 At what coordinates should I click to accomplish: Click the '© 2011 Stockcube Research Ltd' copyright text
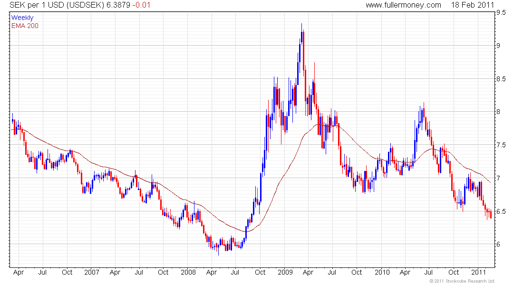[462, 281]
